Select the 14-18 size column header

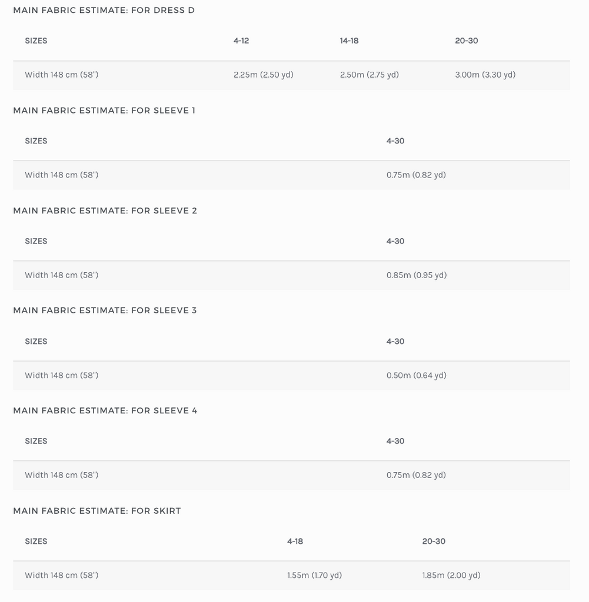349,41
